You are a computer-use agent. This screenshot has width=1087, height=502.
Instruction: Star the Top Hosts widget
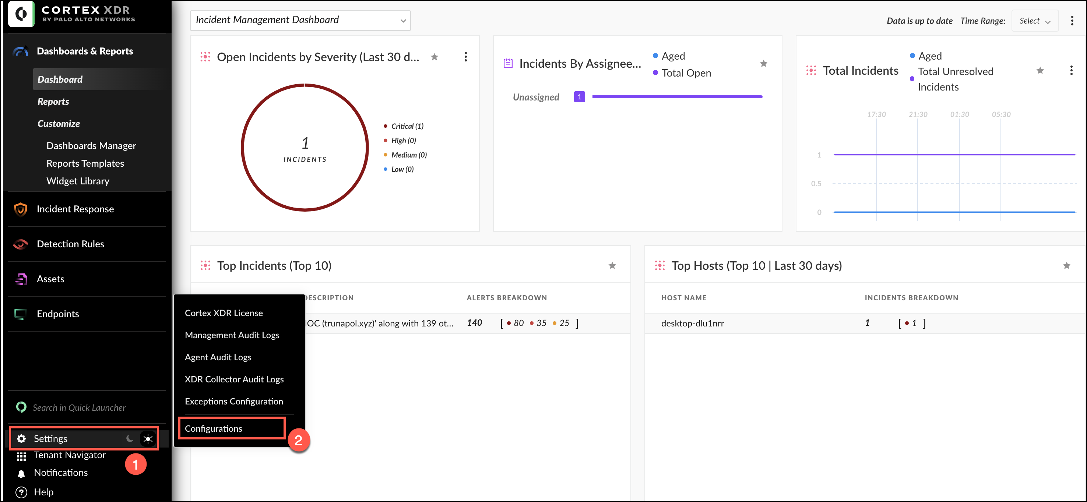click(1066, 266)
